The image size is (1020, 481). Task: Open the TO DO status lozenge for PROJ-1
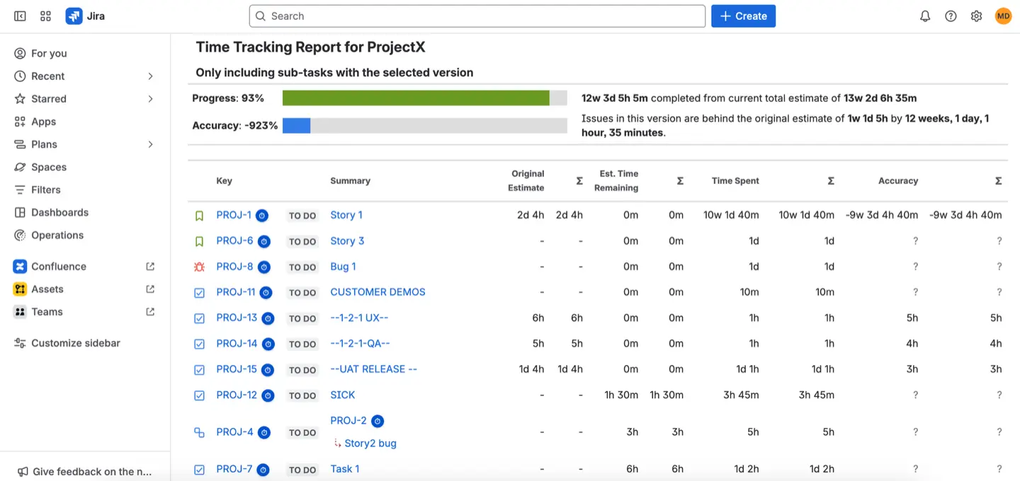[x=302, y=215]
